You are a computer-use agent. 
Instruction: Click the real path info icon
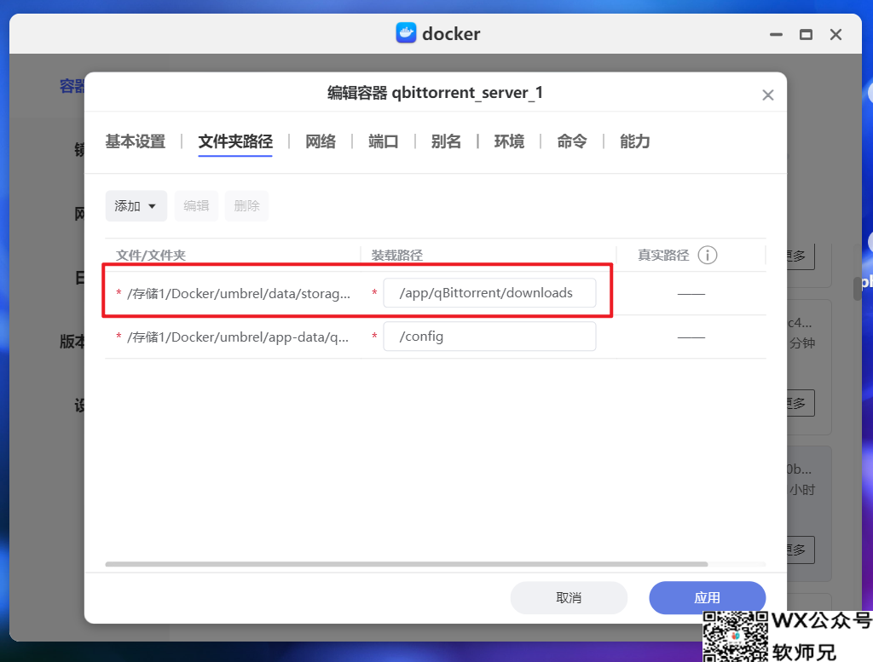[x=707, y=256]
